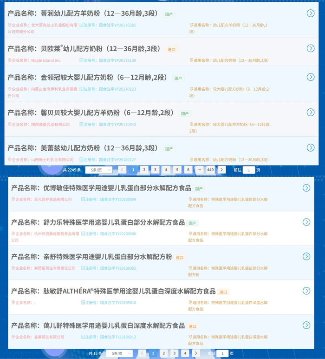Image resolution: width=325 pixels, height=359 pixels.
Task: Select page 6 in upper pagination
Action: coord(188,170)
